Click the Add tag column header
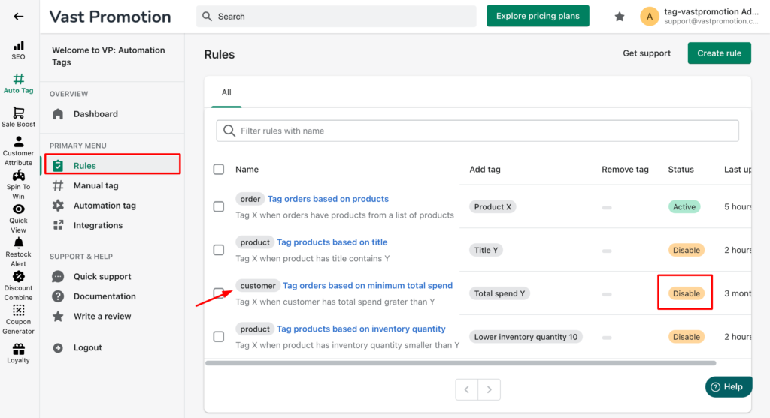770x418 pixels. tap(485, 170)
